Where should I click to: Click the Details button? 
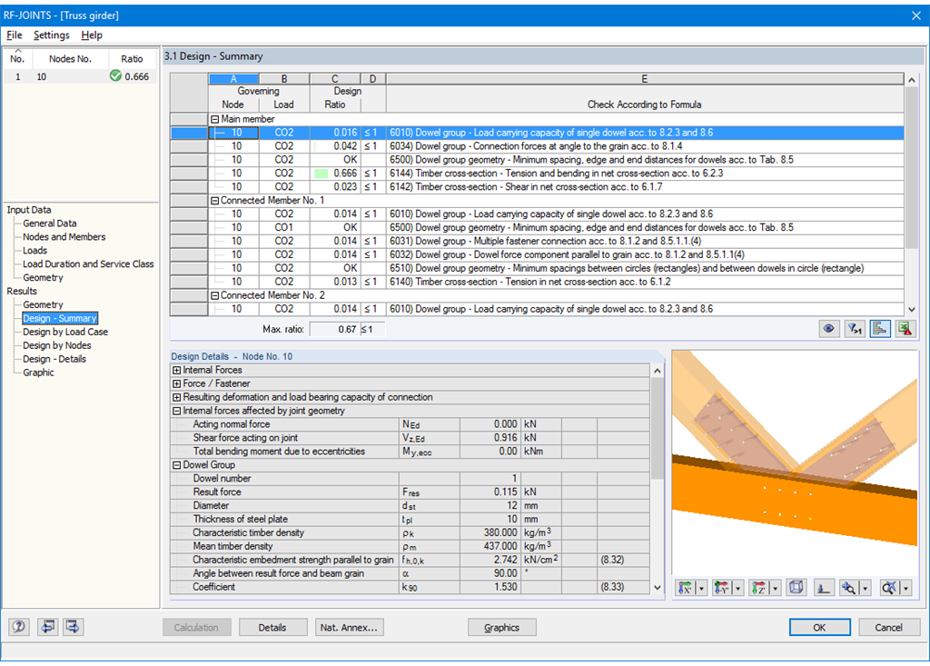point(272,628)
